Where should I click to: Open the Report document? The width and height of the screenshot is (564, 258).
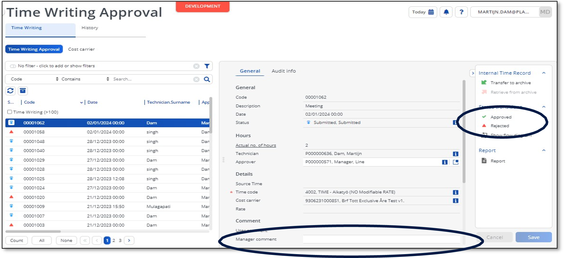(x=493, y=161)
